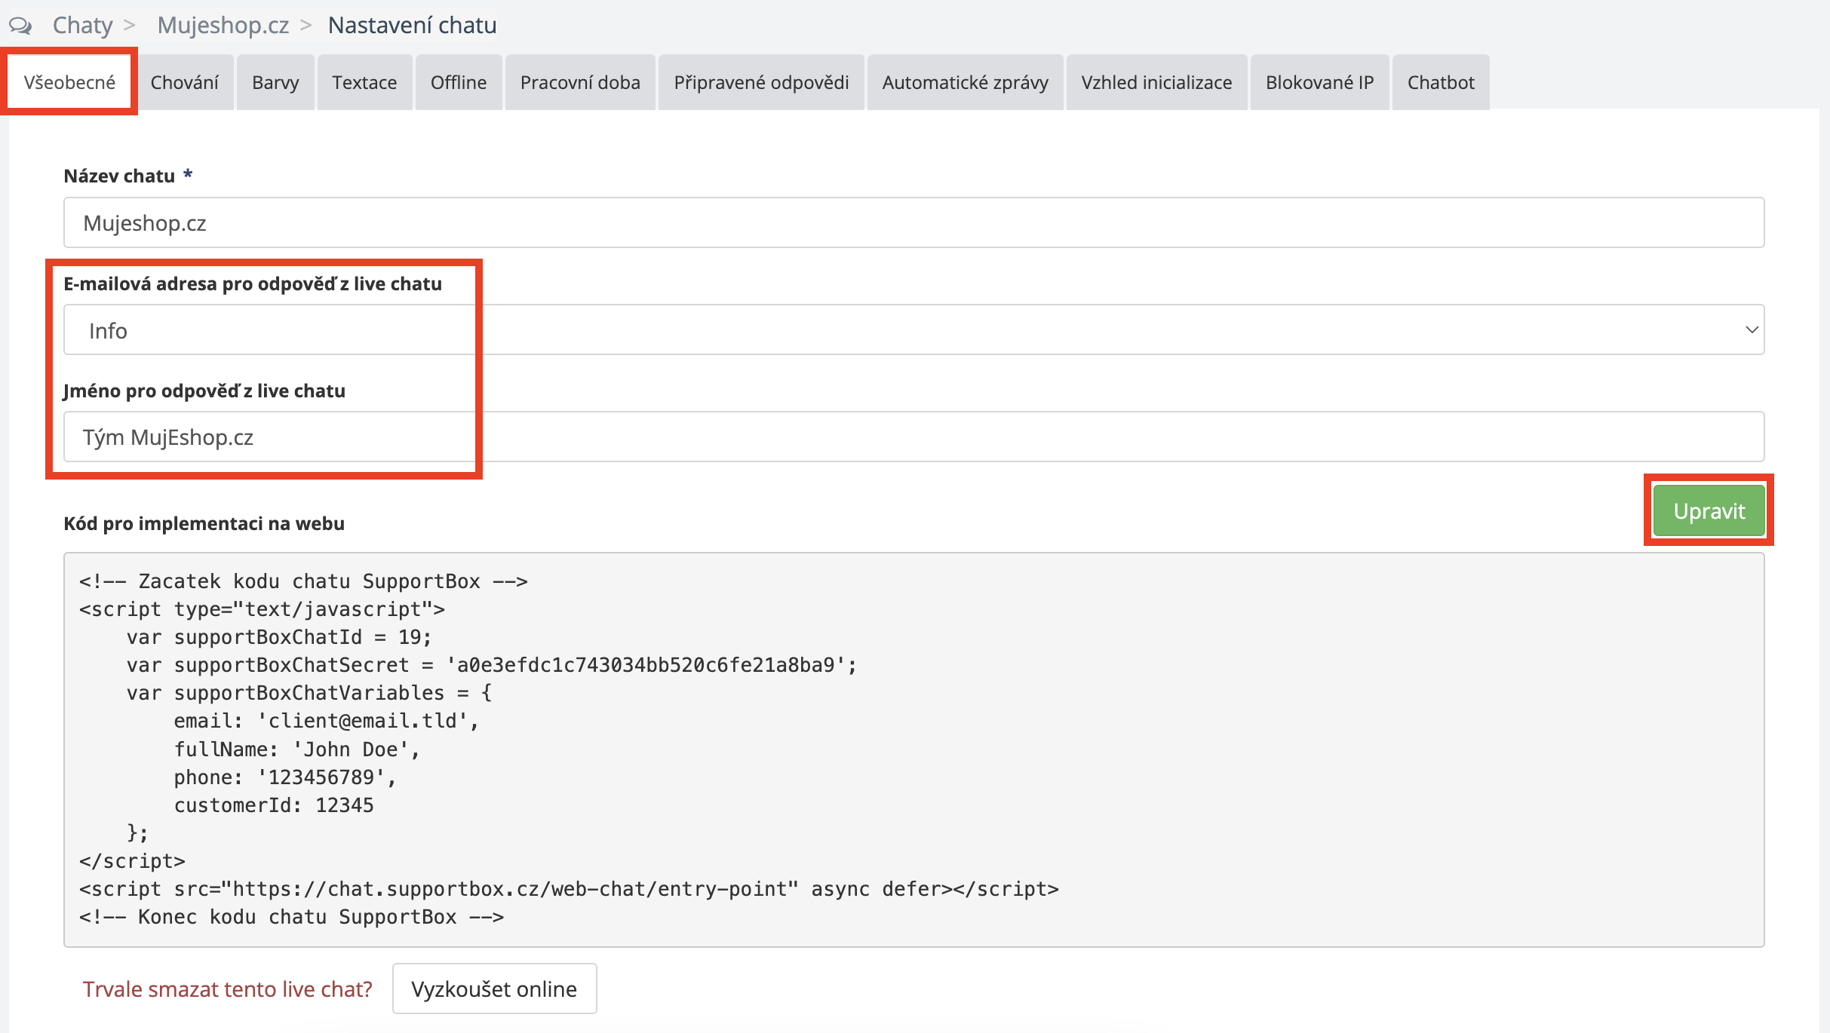This screenshot has width=1830, height=1033.
Task: Go to Blokované IP tab
Action: (x=1319, y=82)
